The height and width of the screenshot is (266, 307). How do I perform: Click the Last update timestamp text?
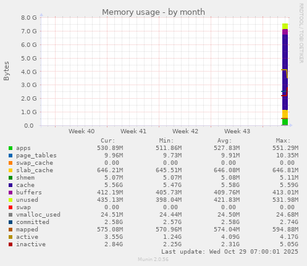pyautogui.click(x=230, y=252)
